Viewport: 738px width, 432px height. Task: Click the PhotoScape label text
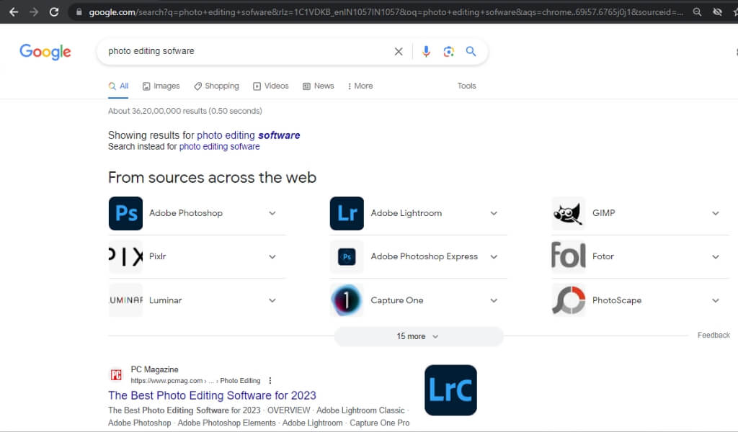coord(617,300)
